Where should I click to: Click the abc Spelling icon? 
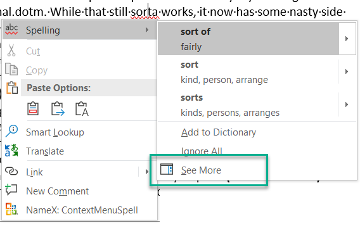(x=11, y=30)
